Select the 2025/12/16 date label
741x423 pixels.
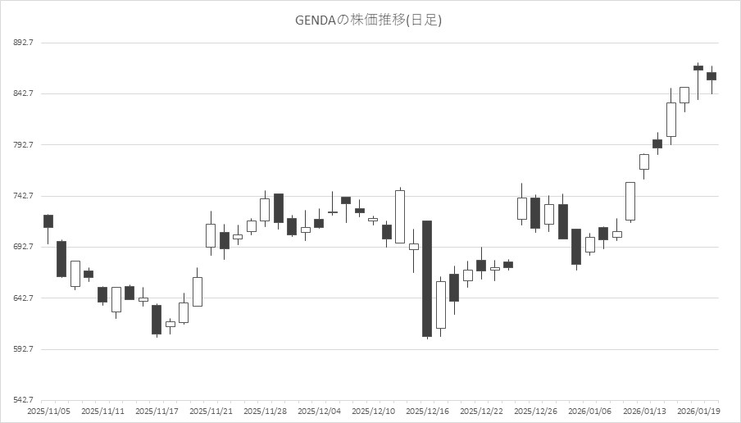pos(427,410)
